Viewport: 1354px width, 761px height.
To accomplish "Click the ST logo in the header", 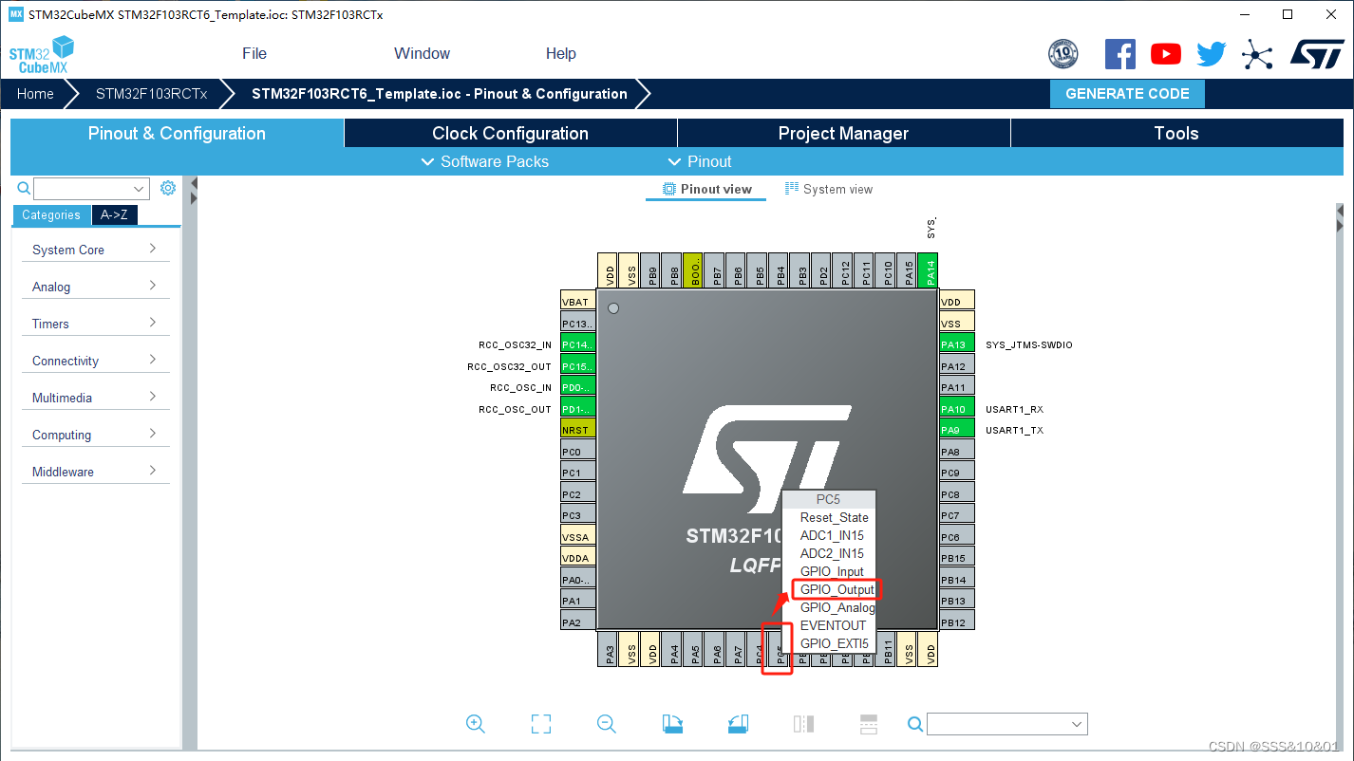I will click(1317, 54).
